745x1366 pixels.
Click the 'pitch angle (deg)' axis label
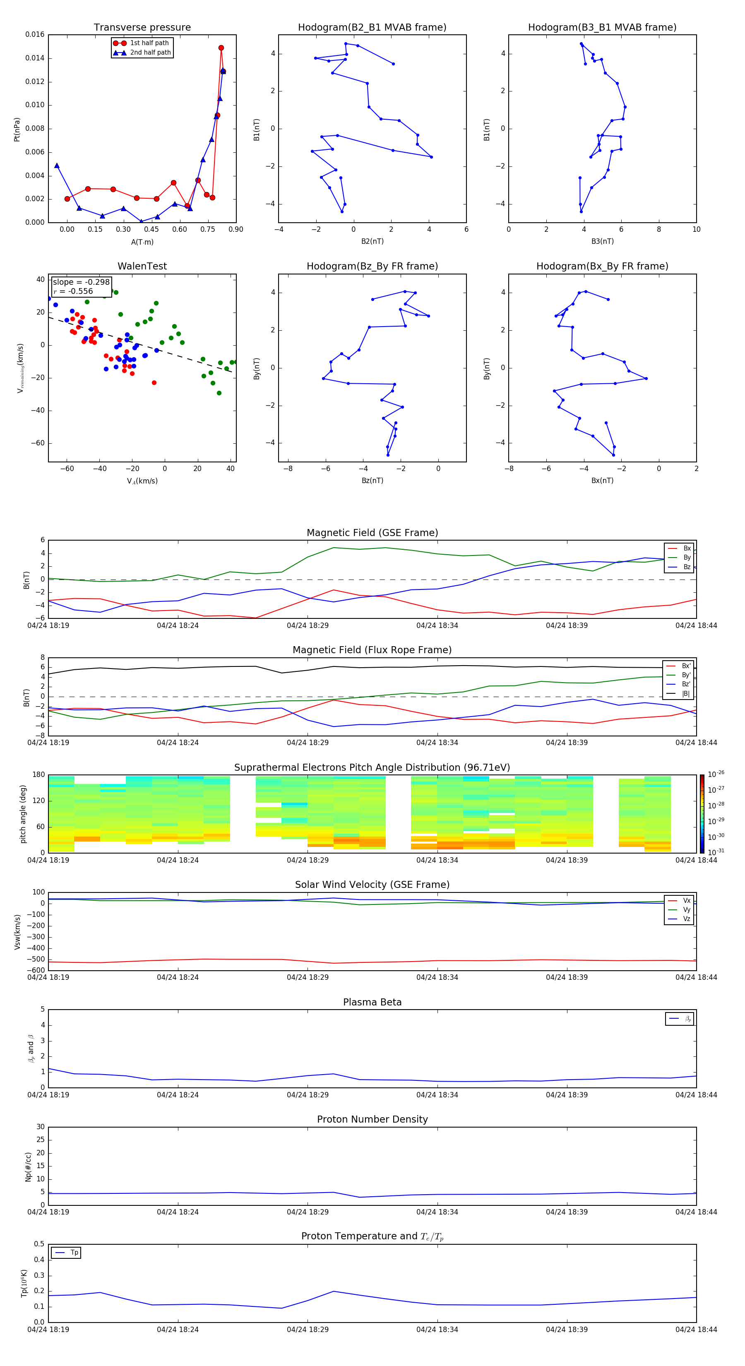pos(23,814)
